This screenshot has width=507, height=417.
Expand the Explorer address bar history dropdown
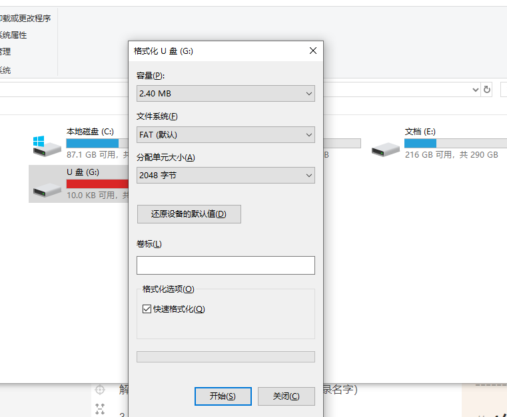point(475,89)
